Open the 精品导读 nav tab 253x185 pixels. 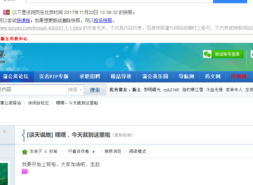pyautogui.click(x=121, y=77)
